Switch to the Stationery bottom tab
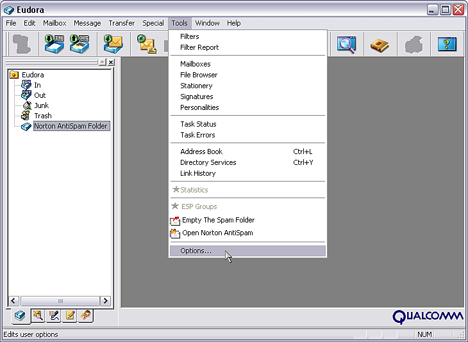The height and width of the screenshot is (342, 468). click(x=70, y=315)
